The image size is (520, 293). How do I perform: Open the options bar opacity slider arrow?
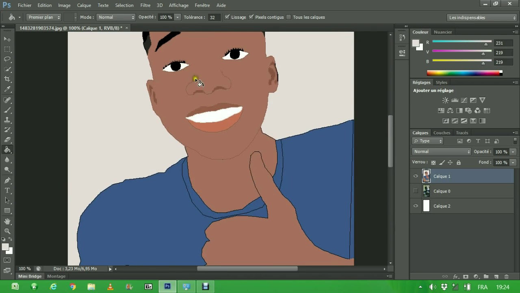(x=178, y=17)
